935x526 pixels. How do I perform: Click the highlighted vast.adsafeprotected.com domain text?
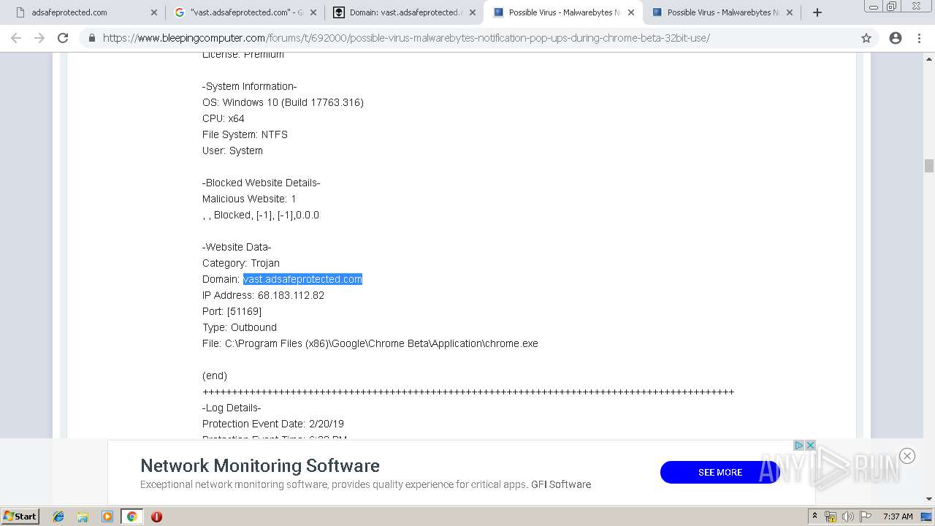tap(302, 279)
